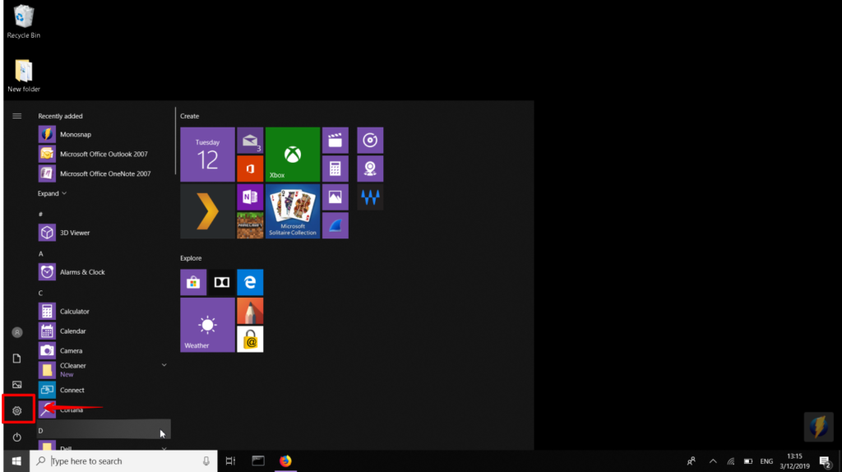Image resolution: width=842 pixels, height=472 pixels.
Task: Open the file manager taskbar icon
Action: click(x=258, y=461)
